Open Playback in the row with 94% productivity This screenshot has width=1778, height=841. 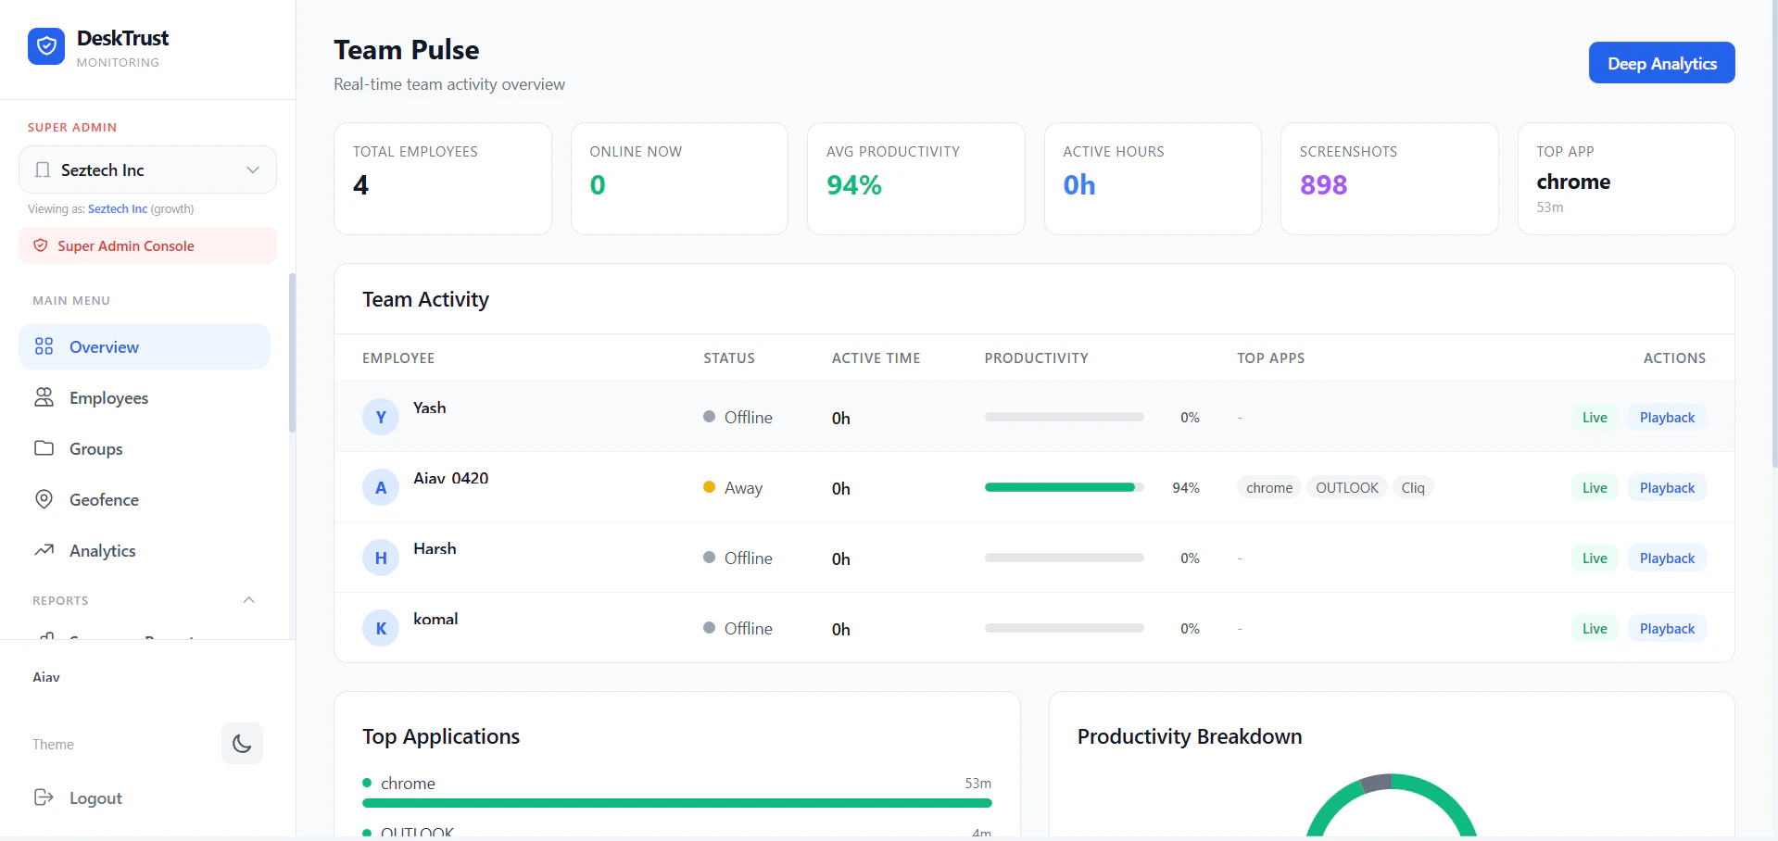pos(1667,488)
